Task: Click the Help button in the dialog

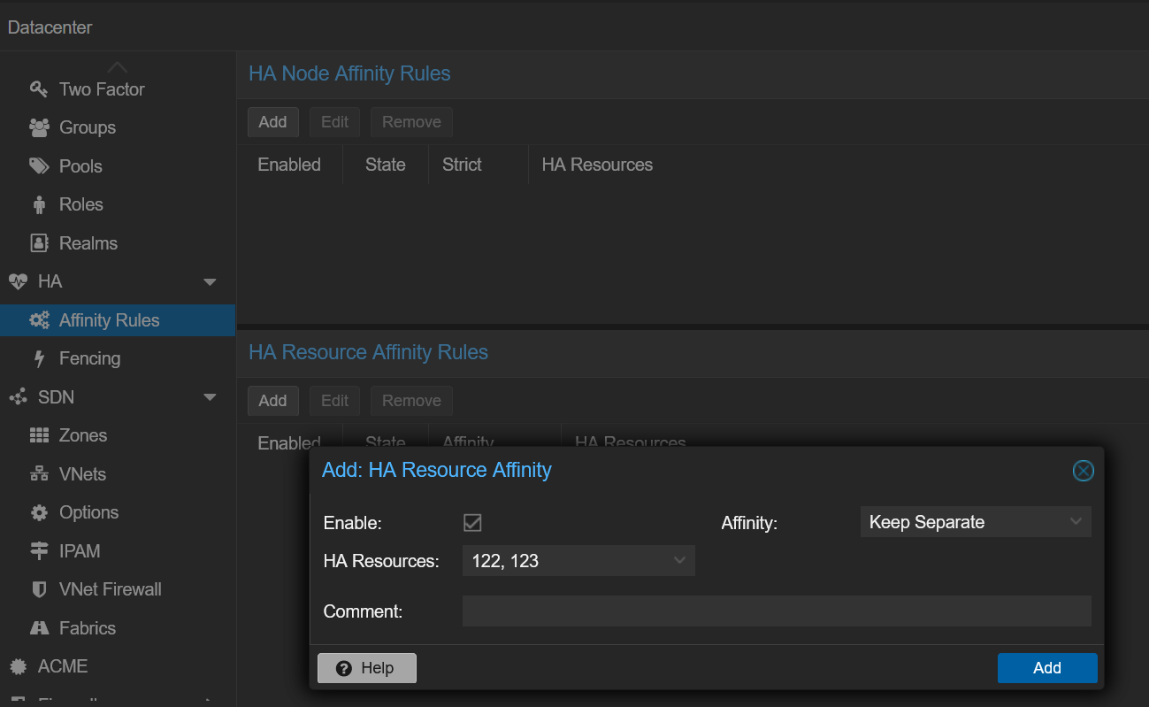Action: click(x=366, y=668)
